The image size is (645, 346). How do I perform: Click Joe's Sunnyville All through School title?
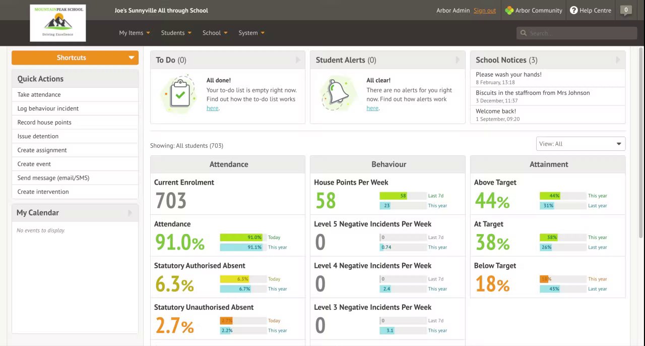click(161, 11)
